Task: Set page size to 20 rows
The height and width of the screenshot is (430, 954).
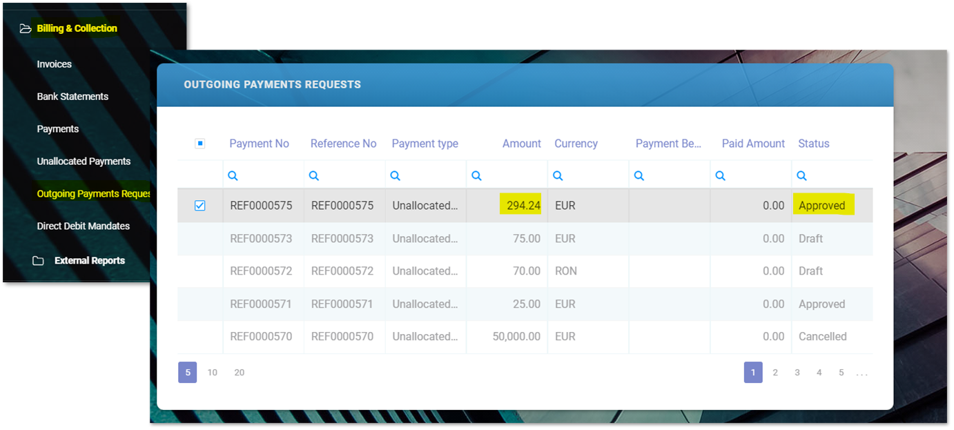Action: (x=239, y=373)
